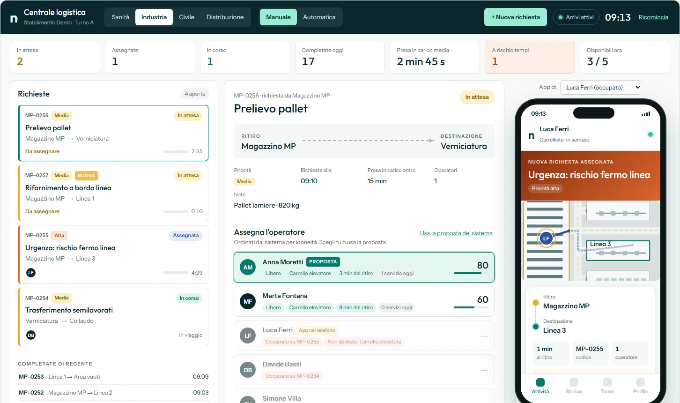Switch to Manuale assignment mode

point(278,17)
